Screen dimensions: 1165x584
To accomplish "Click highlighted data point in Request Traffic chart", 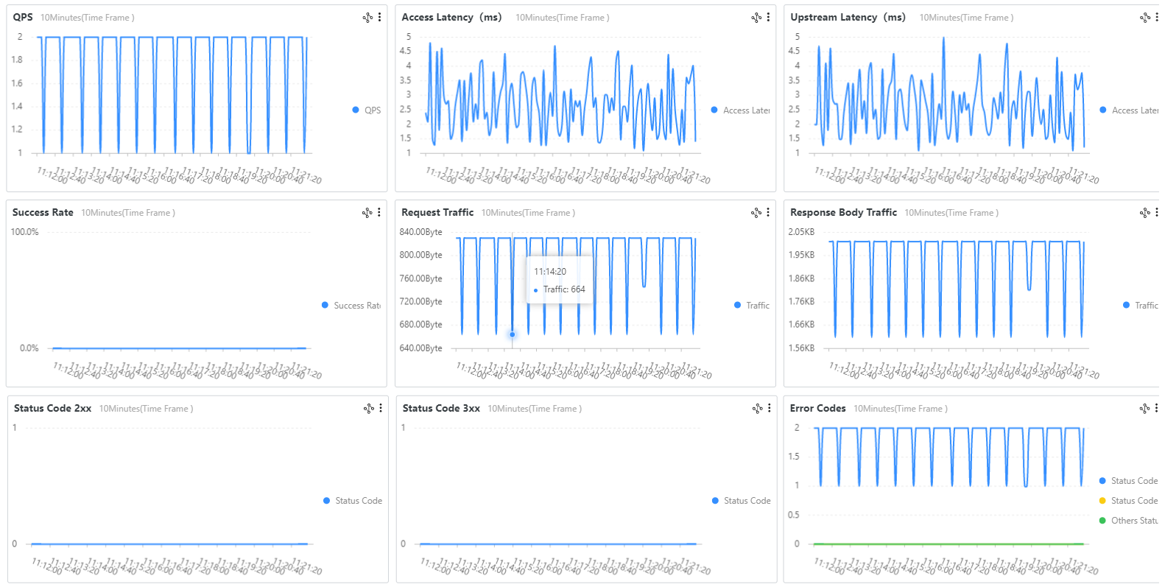I will [x=512, y=334].
